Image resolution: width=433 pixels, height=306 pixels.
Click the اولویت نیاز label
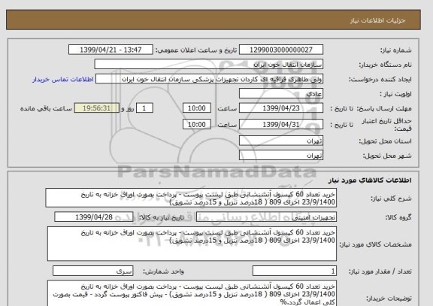click(395, 94)
